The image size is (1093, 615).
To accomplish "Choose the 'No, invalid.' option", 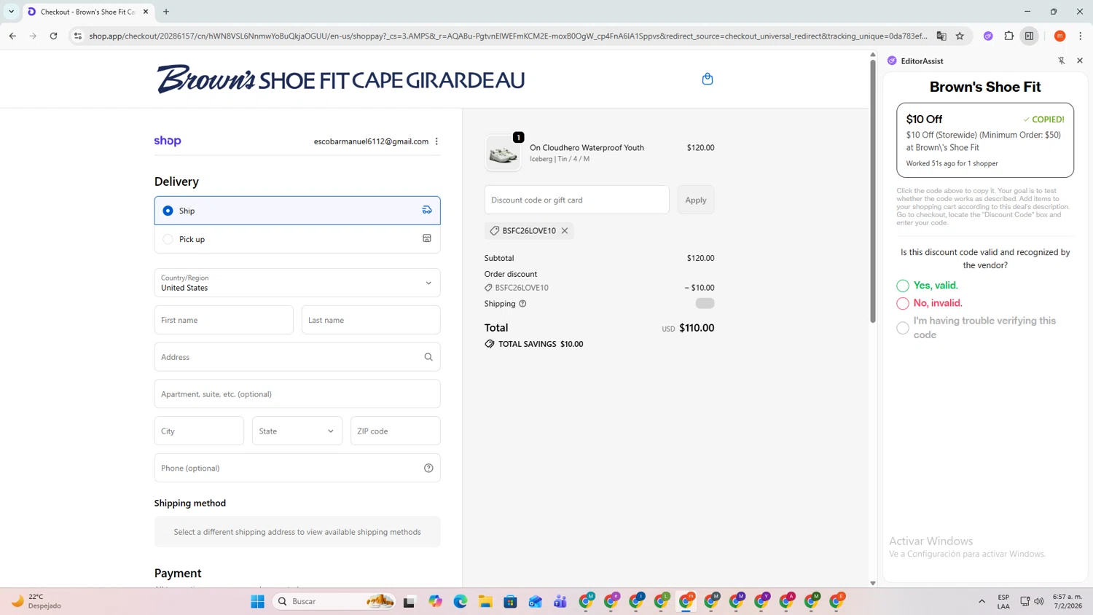I will pyautogui.click(x=903, y=303).
